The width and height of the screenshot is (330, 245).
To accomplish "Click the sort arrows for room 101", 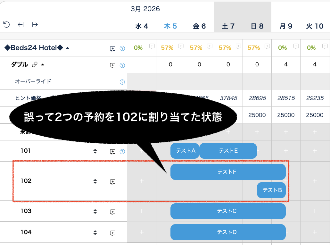I will pyautogui.click(x=95, y=151).
